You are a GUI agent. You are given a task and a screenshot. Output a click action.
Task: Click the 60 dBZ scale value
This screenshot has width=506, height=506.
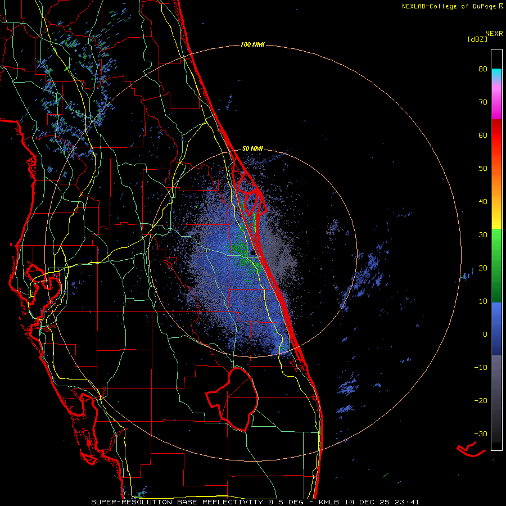[x=483, y=135]
